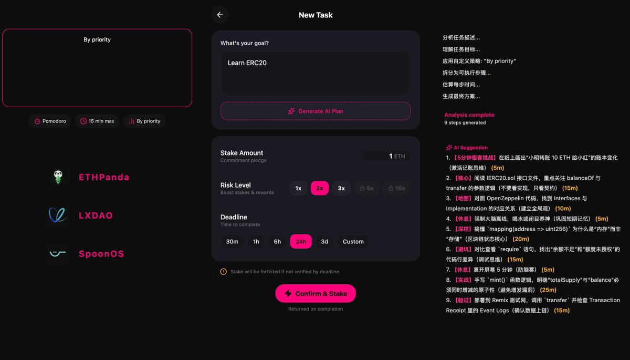Click the Risk Level label
Screen dimensions: 630x360
[236, 185]
